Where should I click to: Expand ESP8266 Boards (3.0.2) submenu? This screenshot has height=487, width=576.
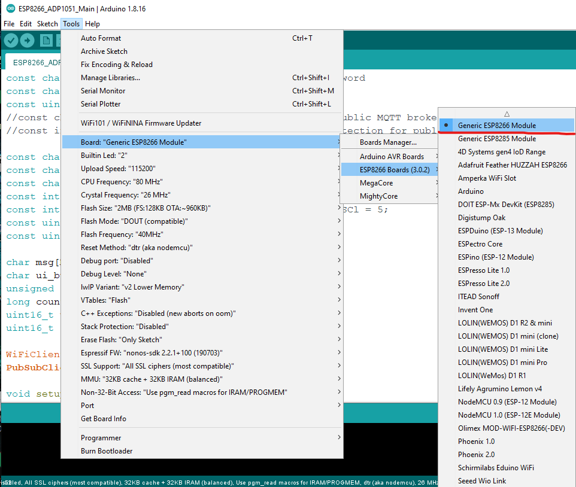pos(389,170)
